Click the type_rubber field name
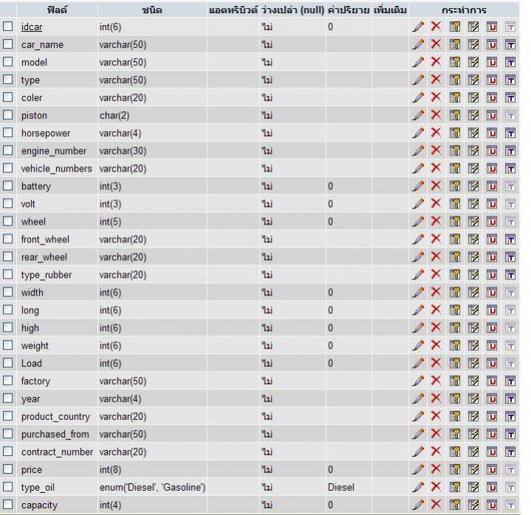 [46, 275]
